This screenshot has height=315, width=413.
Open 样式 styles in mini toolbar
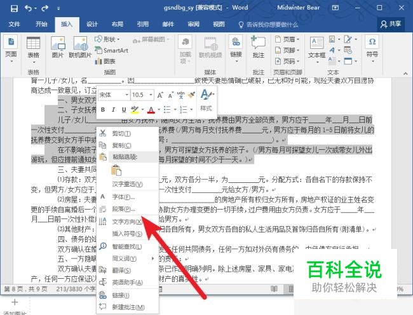tap(207, 100)
